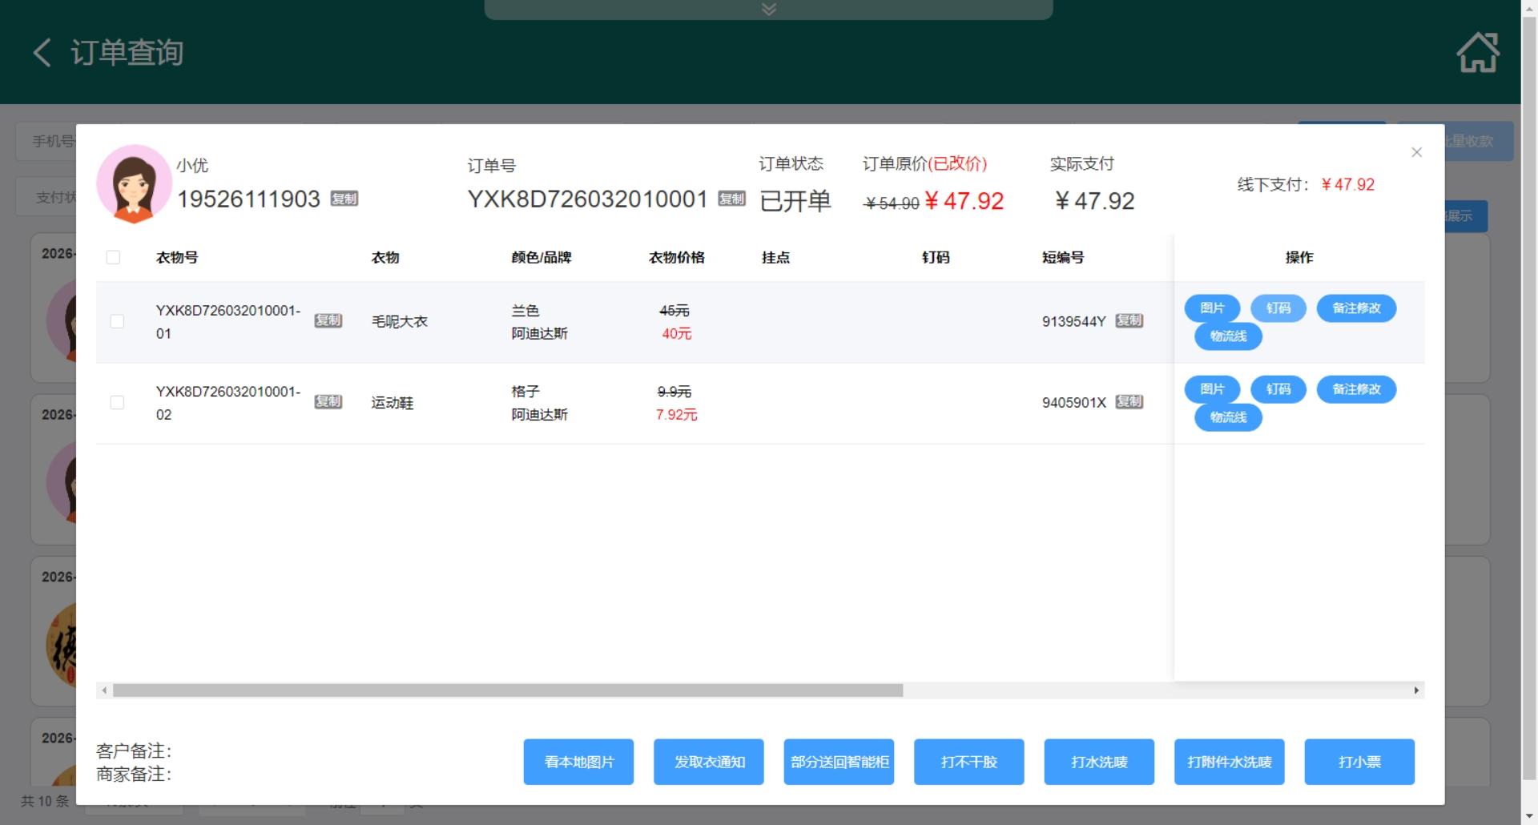Open 图片 for the 毛呢大衣 item
Screen dimensions: 1538x825
1212,308
